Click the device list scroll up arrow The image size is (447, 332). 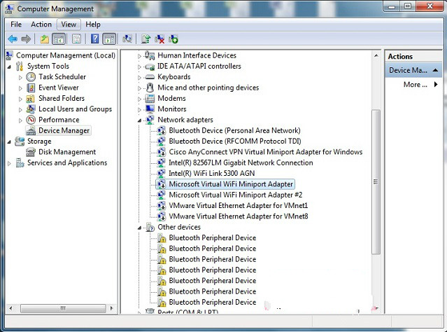click(376, 56)
